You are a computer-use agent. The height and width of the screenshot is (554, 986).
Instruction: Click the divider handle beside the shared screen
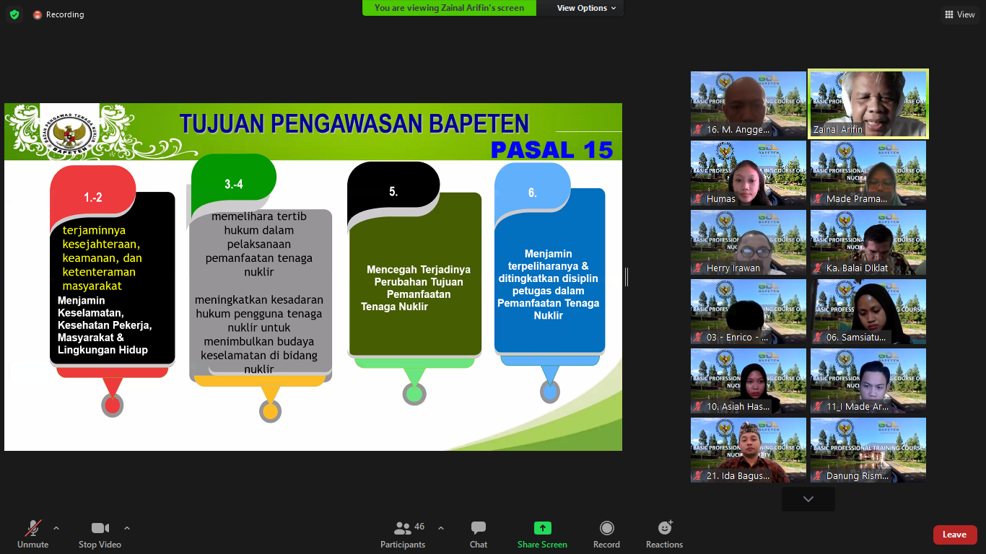click(627, 276)
